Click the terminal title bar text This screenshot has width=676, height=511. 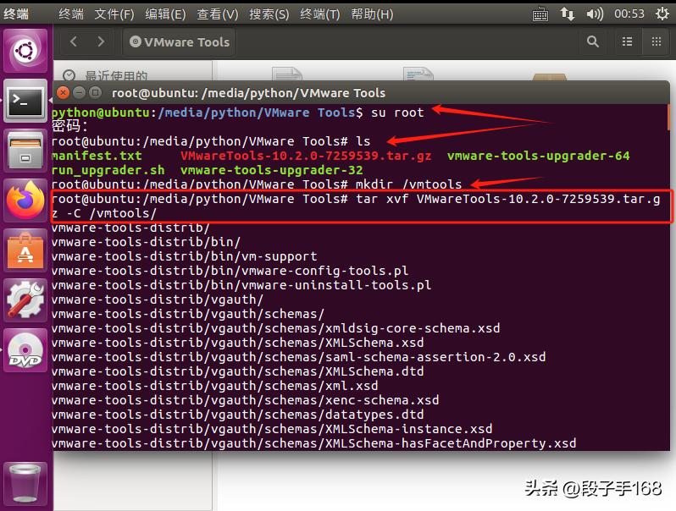[248, 93]
